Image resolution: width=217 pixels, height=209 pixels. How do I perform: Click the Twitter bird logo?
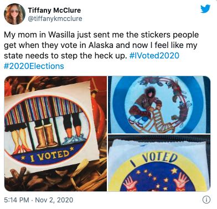click(x=205, y=9)
